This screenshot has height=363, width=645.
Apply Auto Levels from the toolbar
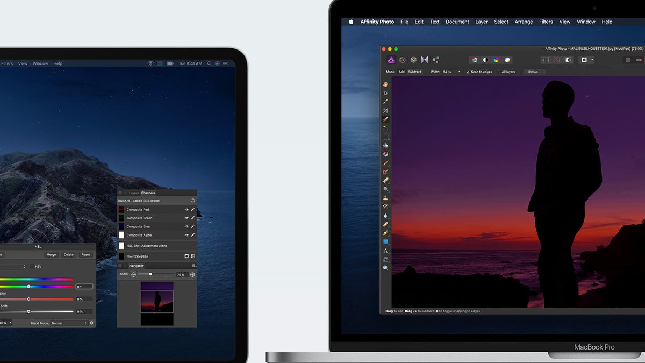(474, 60)
